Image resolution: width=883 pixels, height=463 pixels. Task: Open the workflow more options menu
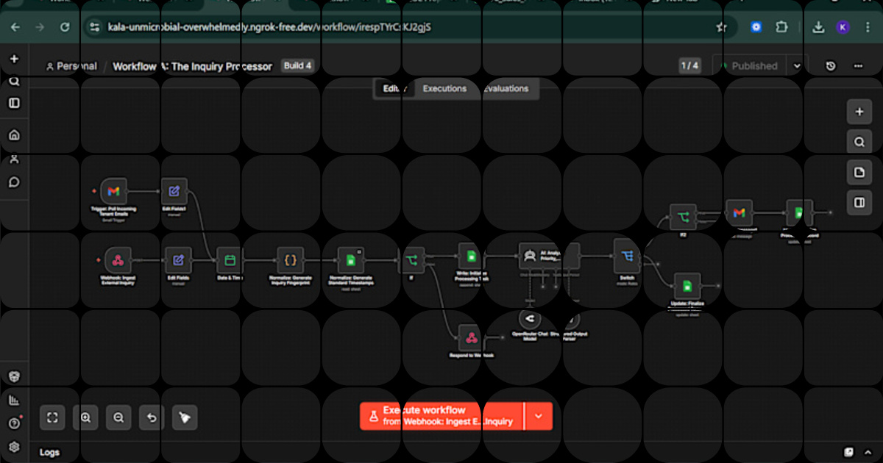tap(858, 66)
